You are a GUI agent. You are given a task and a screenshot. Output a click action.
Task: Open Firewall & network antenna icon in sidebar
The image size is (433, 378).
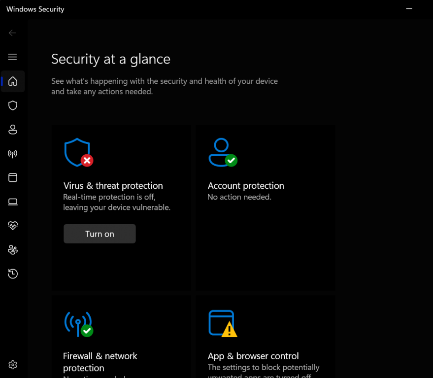click(13, 154)
